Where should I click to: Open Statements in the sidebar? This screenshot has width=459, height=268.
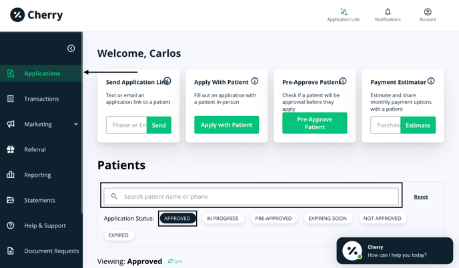pyautogui.click(x=39, y=200)
